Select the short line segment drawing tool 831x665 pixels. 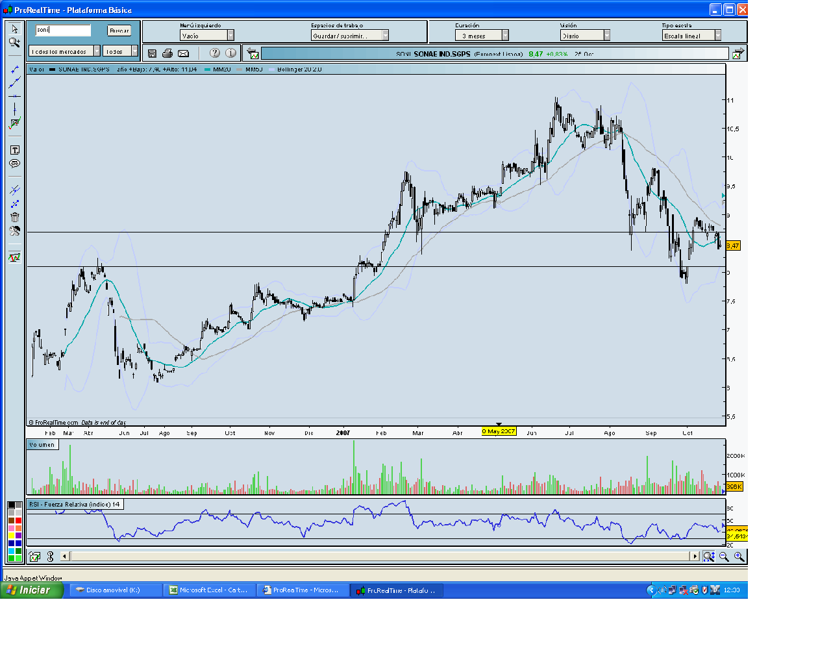pyautogui.click(x=14, y=69)
